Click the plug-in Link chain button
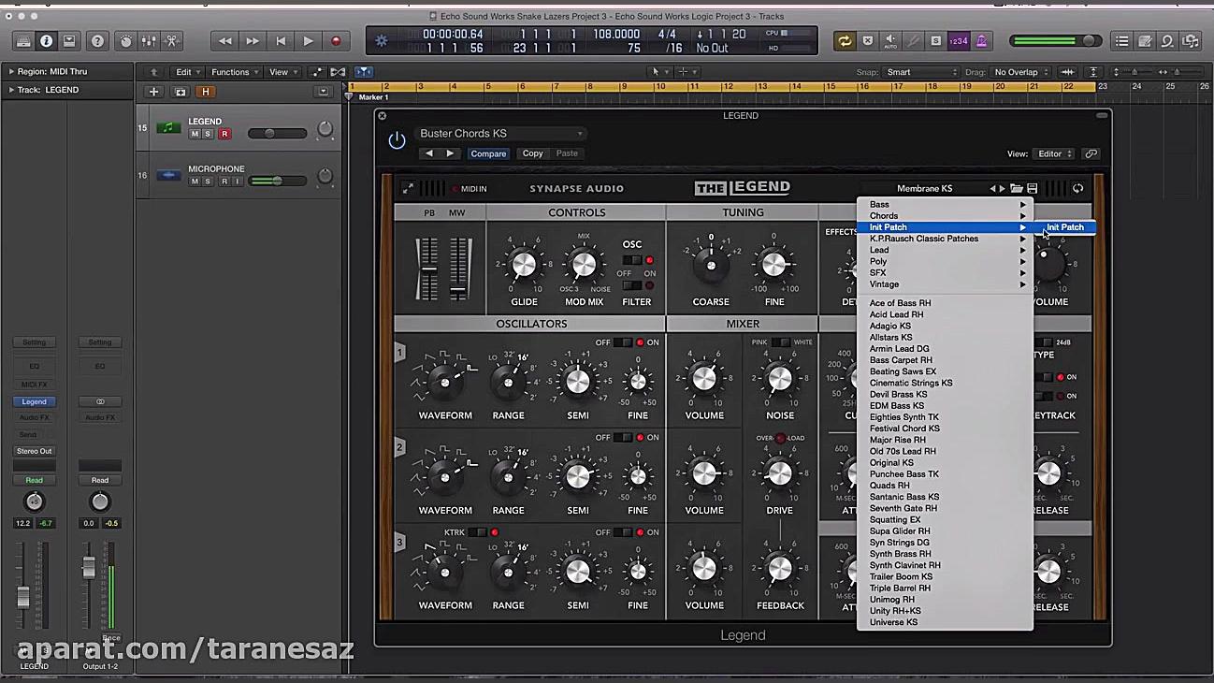The height and width of the screenshot is (683, 1214). (x=1091, y=153)
